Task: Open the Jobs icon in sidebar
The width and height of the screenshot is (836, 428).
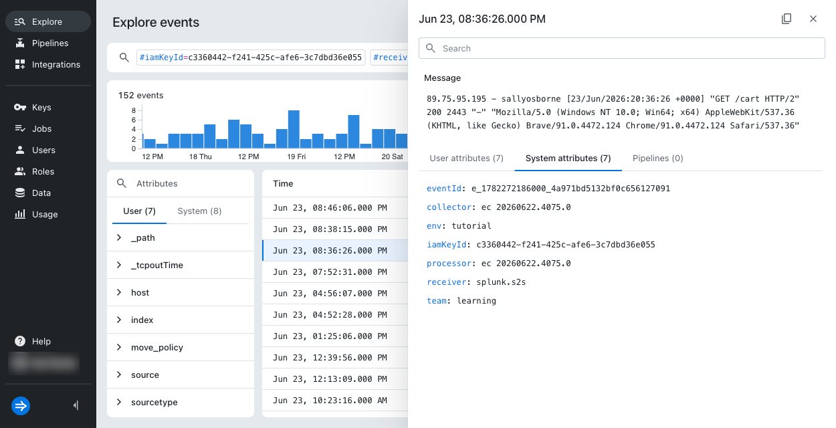Action: click(x=20, y=129)
